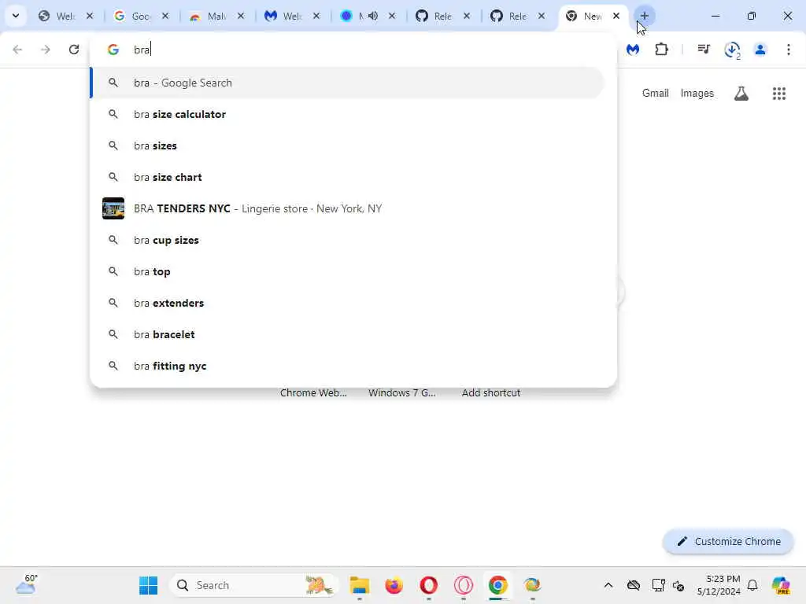Screen dimensions: 806x604
Task: Launch Opera from taskbar
Action: click(429, 585)
